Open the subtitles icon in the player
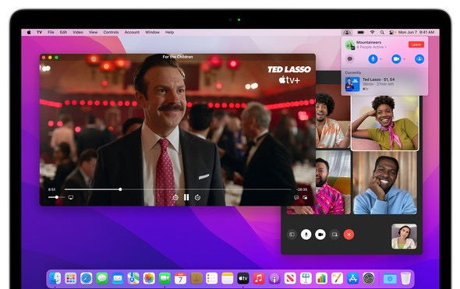460x289 pixels. pos(296,198)
